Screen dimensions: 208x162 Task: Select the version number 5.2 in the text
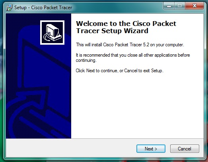pos(146,45)
